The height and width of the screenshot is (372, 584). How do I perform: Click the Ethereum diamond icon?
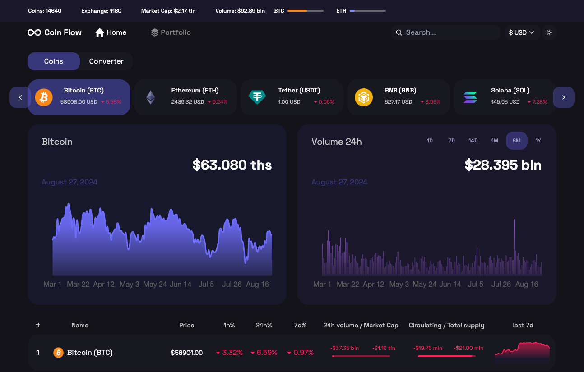[x=150, y=97]
